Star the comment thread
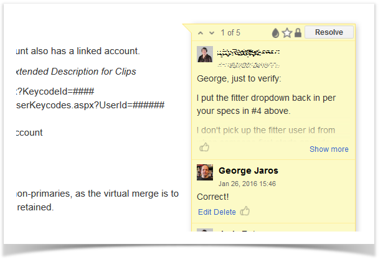This screenshot has width=383, height=262. 287,33
